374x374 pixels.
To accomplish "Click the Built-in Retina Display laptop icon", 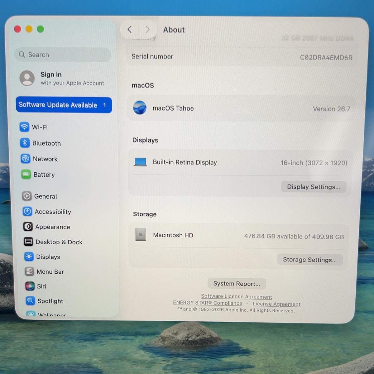I will pos(140,162).
